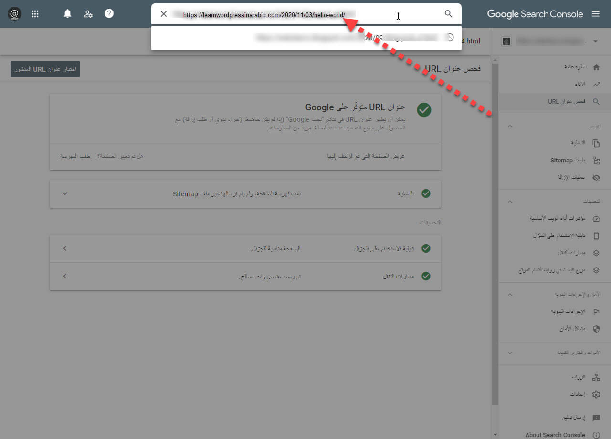Open مسارات التنقل card row arrow
Screen dimensions: 611x439
[x=65, y=276]
